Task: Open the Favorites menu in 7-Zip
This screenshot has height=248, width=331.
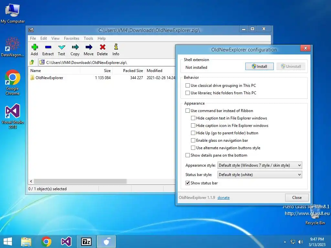Action: [x=71, y=38]
